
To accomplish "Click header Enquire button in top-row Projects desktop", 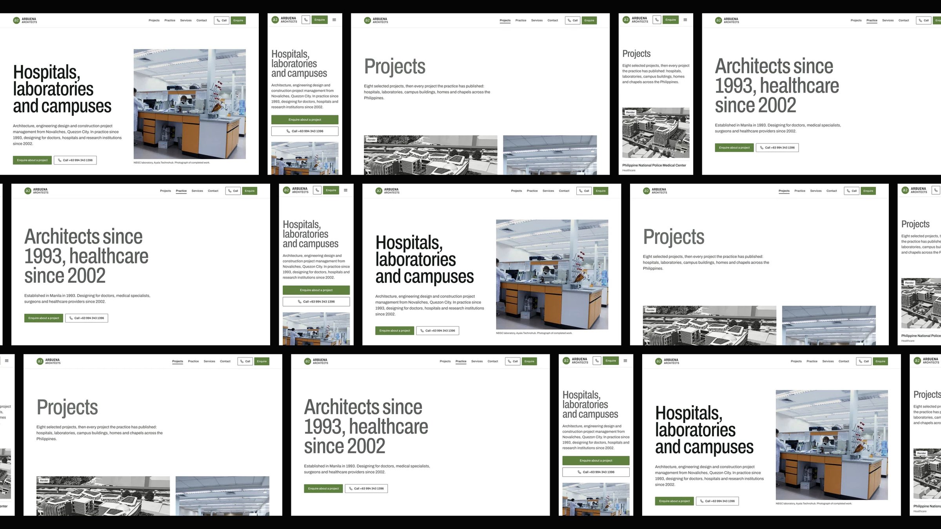I will [x=589, y=20].
